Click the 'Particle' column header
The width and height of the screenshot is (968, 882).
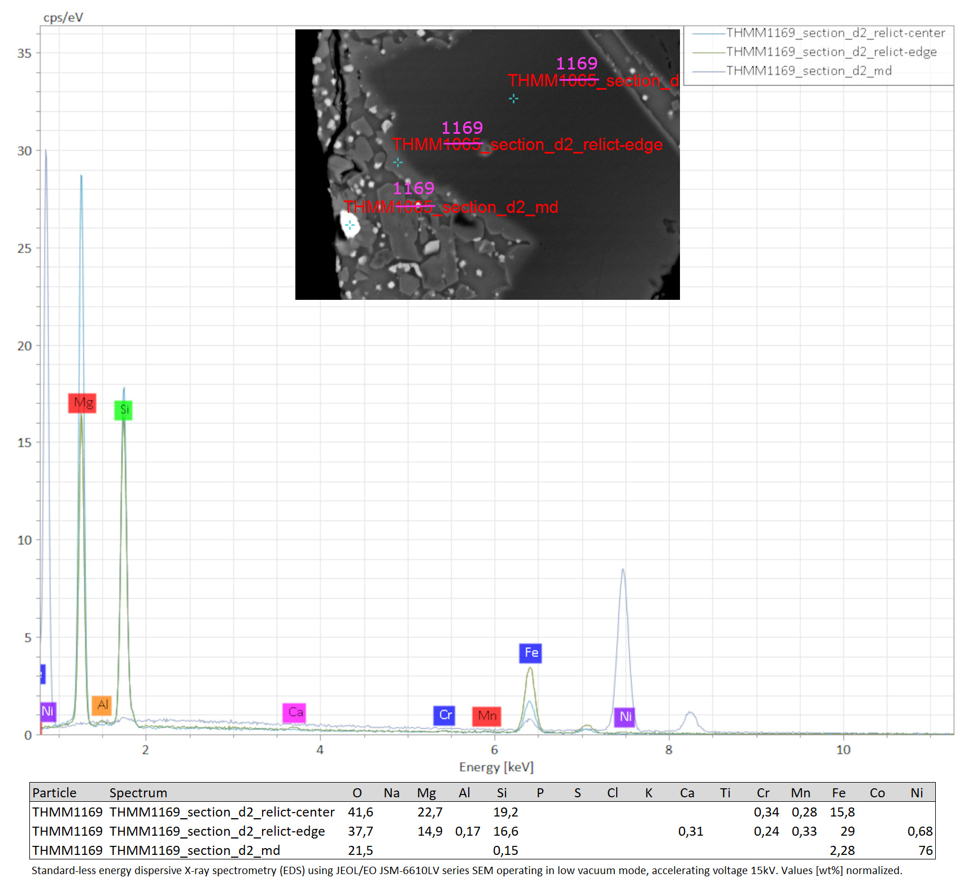pos(54,793)
